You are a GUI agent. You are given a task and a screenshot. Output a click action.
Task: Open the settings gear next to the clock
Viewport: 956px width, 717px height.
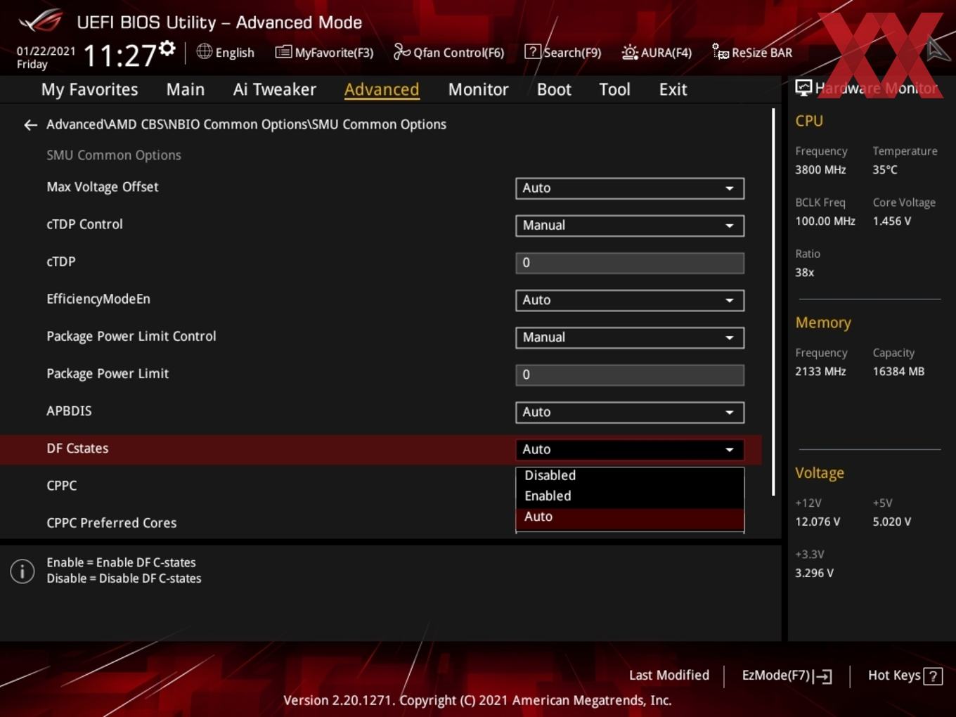point(167,48)
